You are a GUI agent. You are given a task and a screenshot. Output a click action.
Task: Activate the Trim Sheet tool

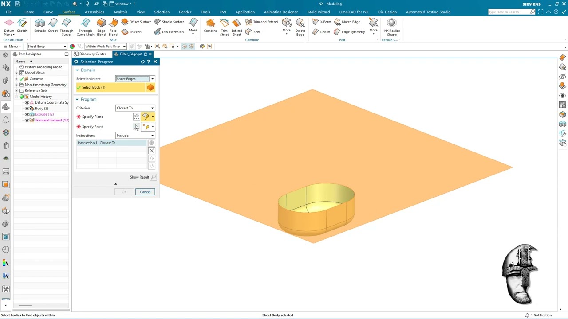click(x=224, y=27)
